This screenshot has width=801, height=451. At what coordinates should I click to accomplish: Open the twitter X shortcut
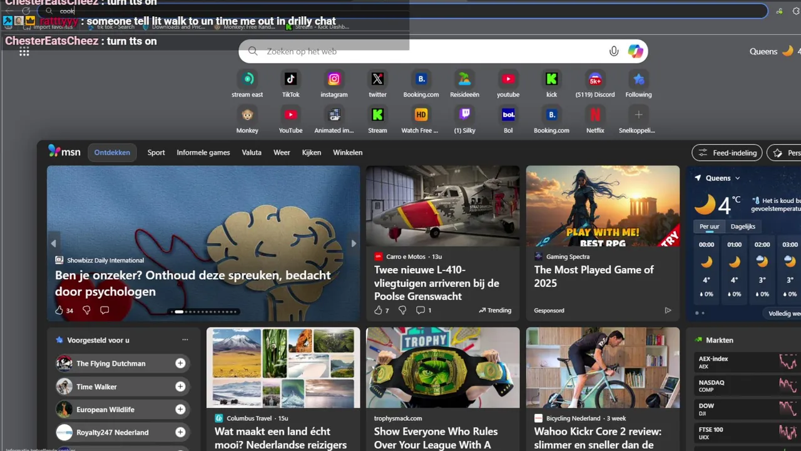click(377, 79)
